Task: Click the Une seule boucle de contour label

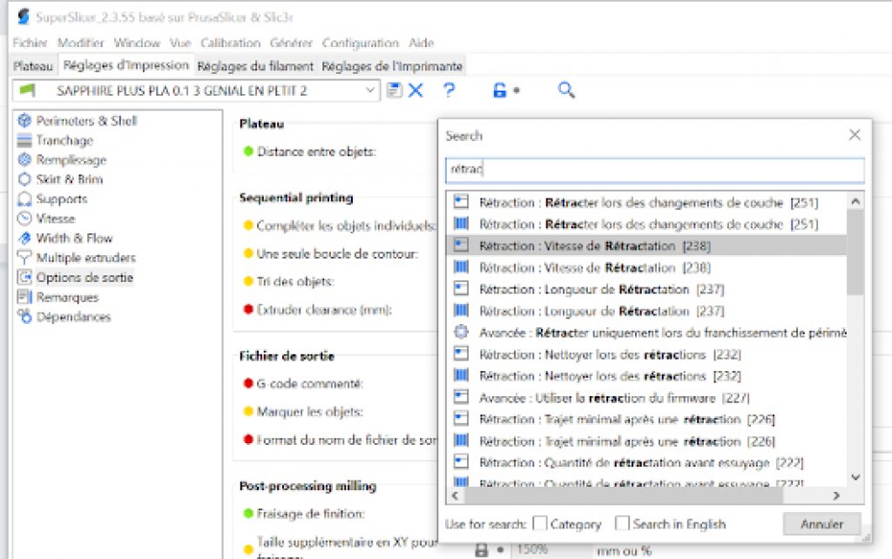Action: [337, 253]
